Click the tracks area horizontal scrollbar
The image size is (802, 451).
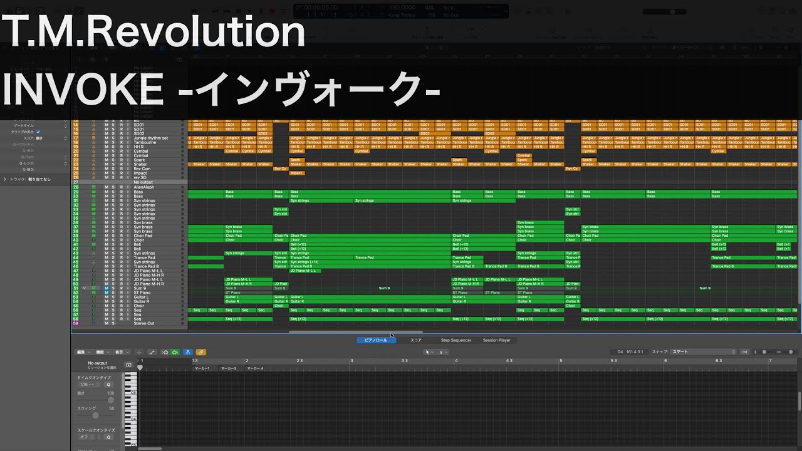coord(355,332)
